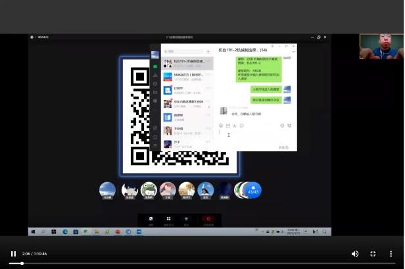This screenshot has height=269, width=405.
Task: Select the screenshot scissors tool in the chat toolbar
Action: click(235, 126)
